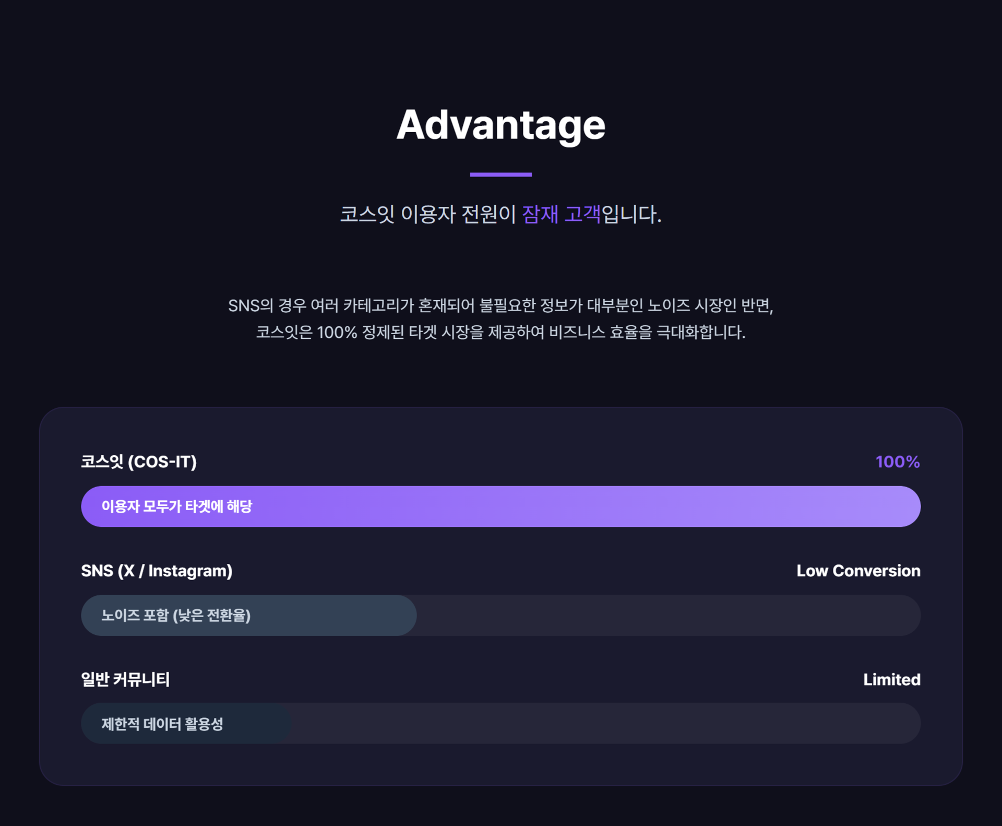Image resolution: width=1002 pixels, height=826 pixels.
Task: Click the paragraph line mentioning 100% 정제된 타겟 시장
Action: 500,332
